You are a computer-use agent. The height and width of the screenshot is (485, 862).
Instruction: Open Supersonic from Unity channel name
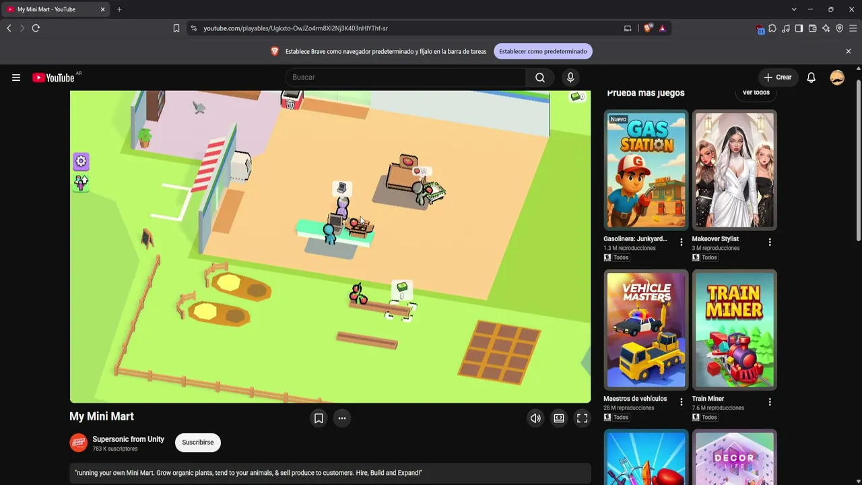point(128,439)
